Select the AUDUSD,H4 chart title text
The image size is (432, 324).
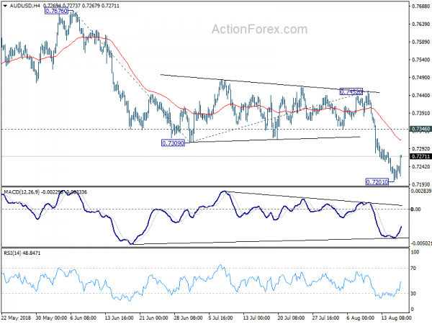[25, 6]
